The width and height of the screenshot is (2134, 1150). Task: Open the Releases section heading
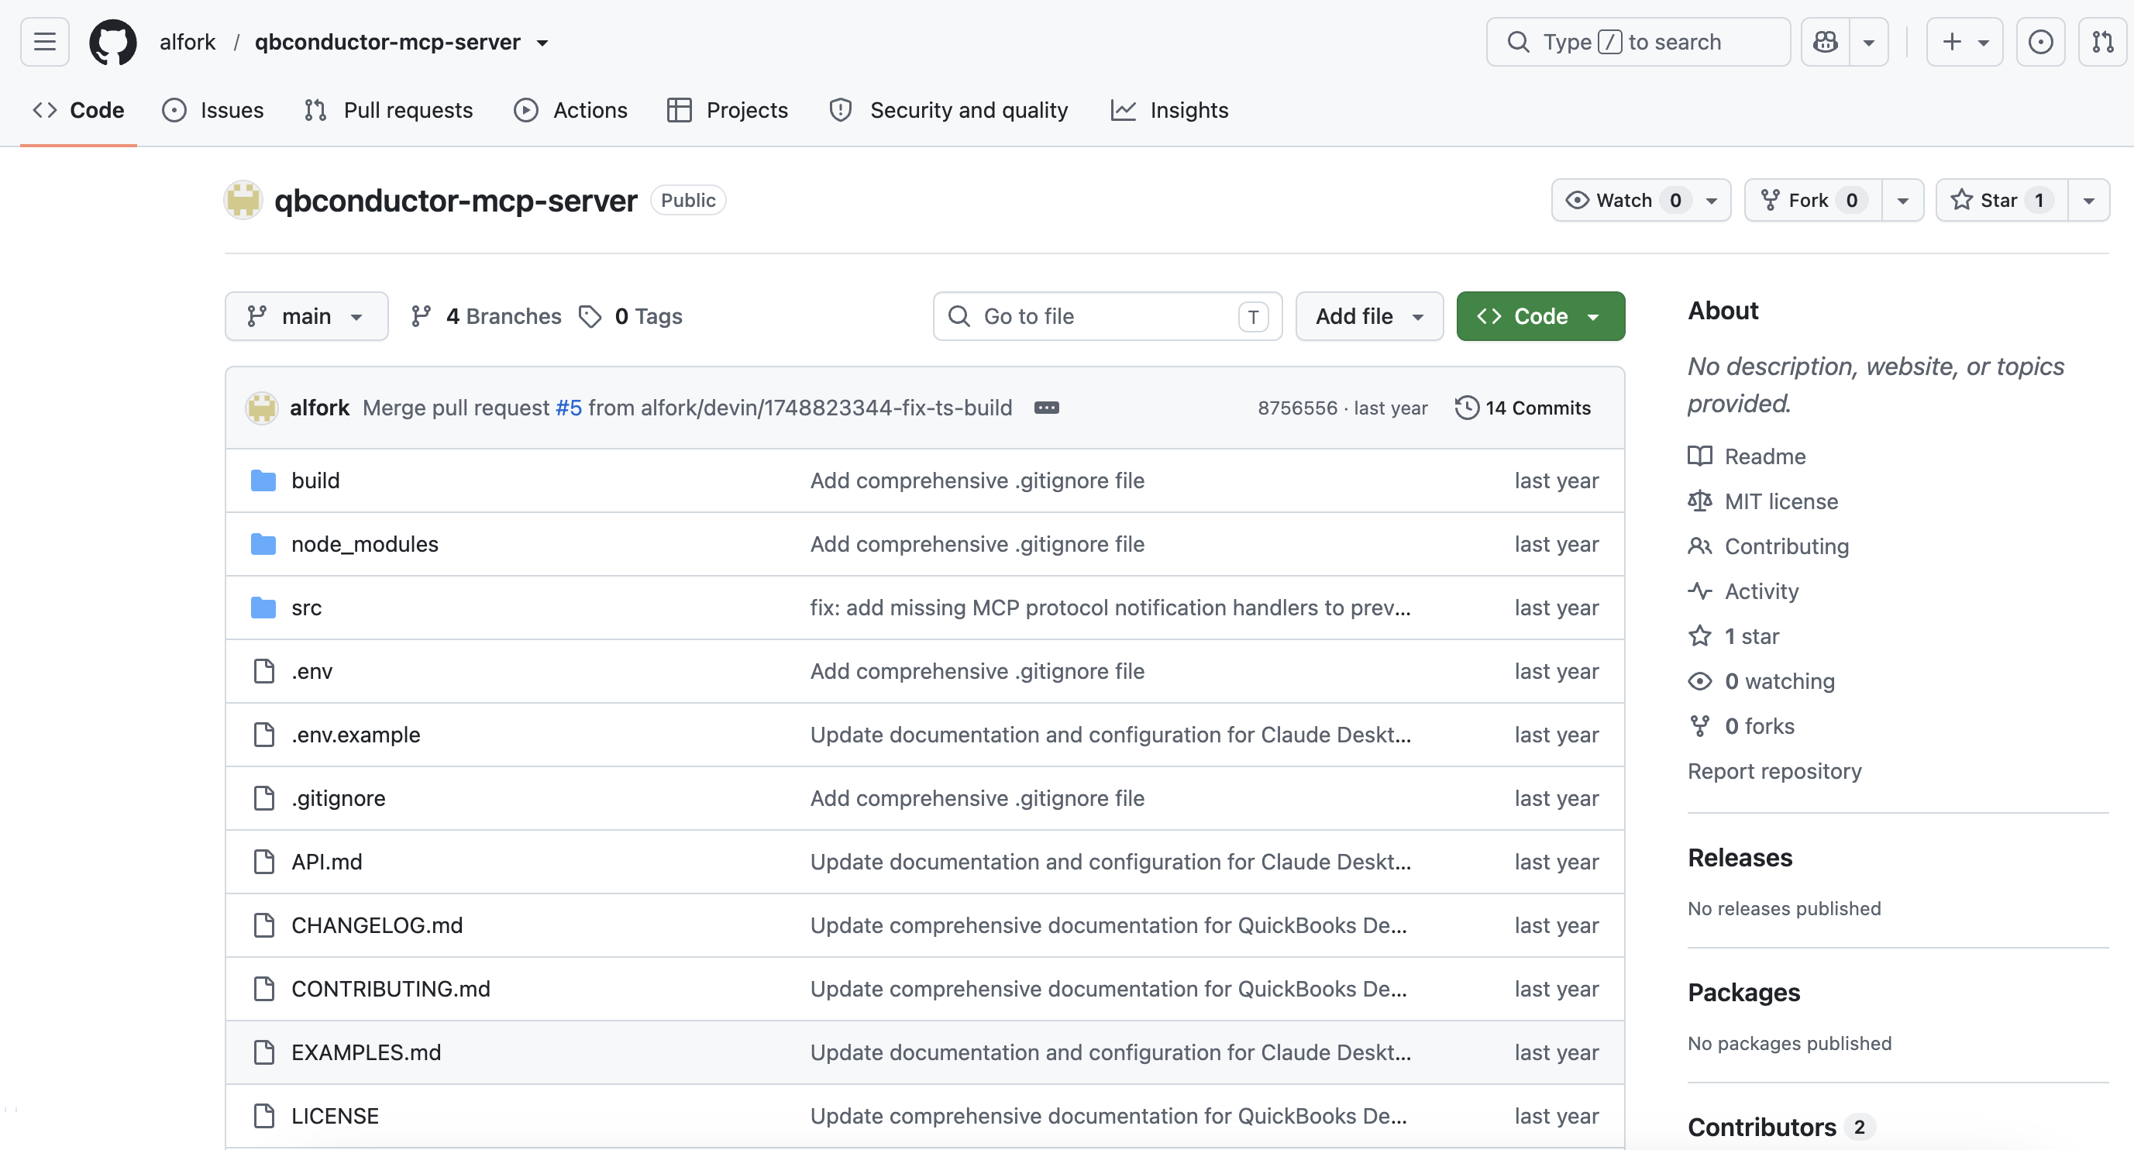click(1740, 859)
